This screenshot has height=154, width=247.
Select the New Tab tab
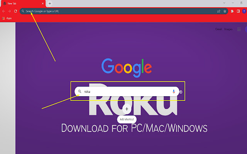[23, 3]
